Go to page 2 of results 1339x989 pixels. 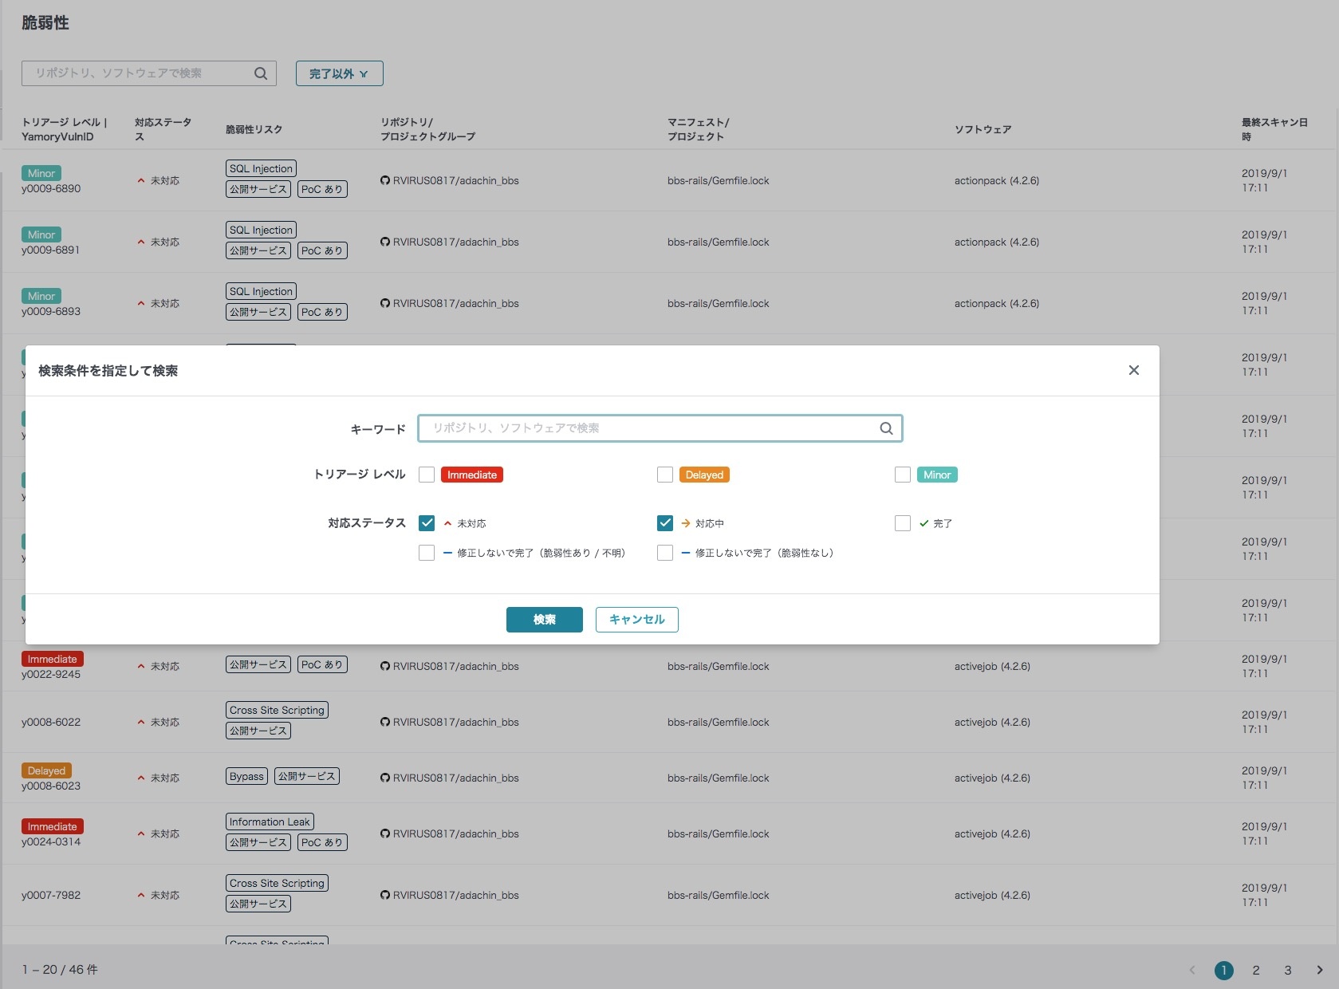pyautogui.click(x=1256, y=970)
